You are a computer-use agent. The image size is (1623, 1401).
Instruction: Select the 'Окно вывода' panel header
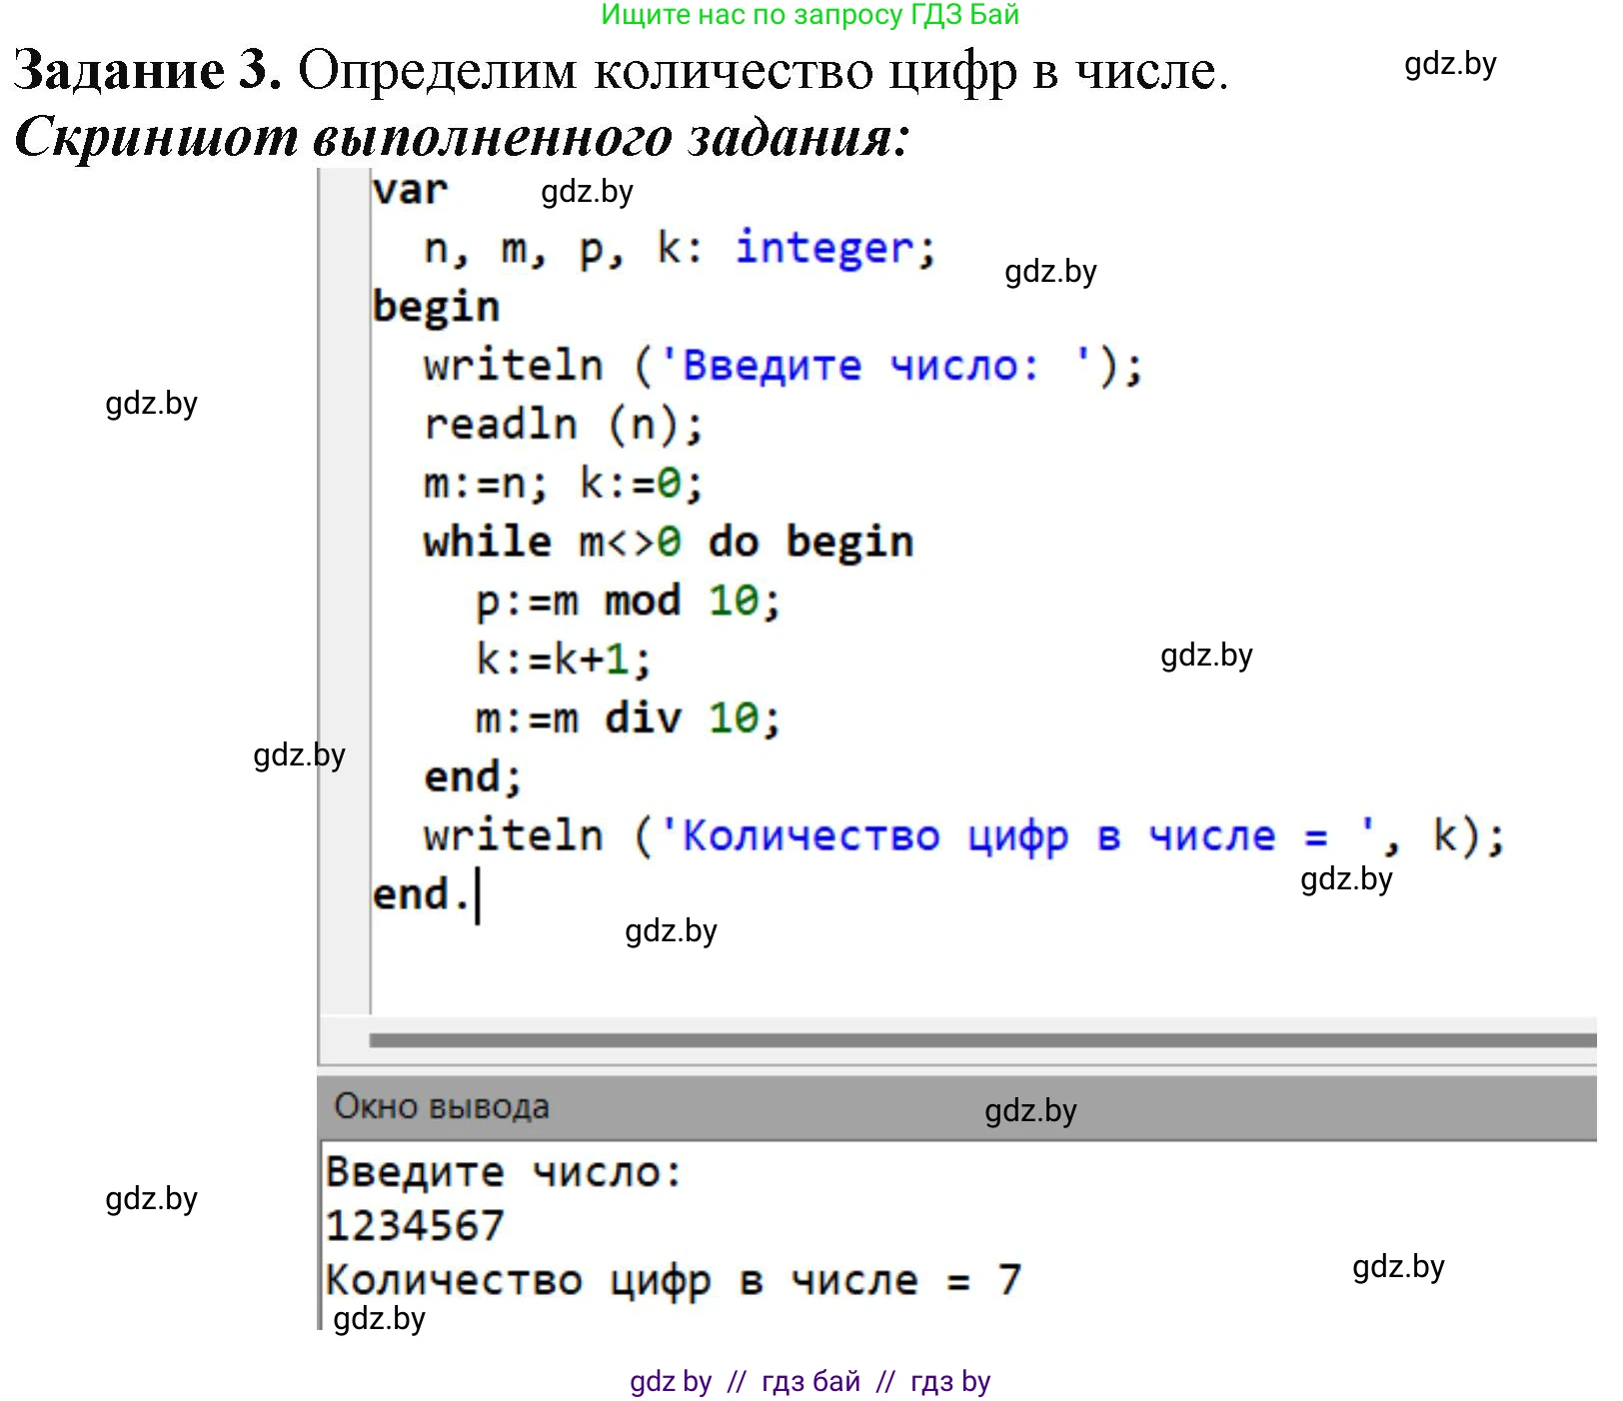point(442,1106)
